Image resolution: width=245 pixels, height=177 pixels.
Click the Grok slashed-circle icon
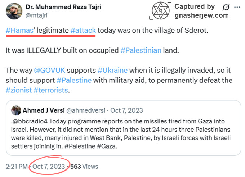pos(226,7)
